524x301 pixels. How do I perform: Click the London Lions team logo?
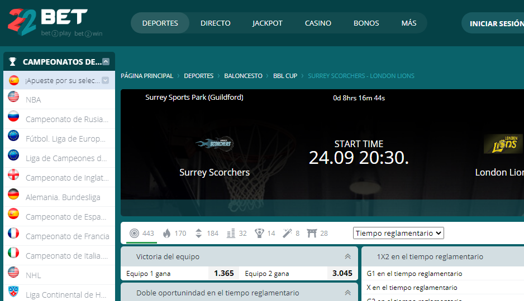503,144
